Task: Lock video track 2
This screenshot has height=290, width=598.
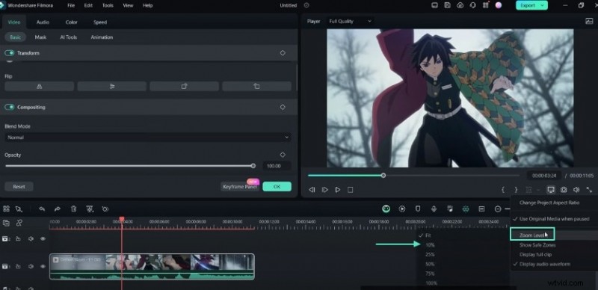Action: (18, 239)
